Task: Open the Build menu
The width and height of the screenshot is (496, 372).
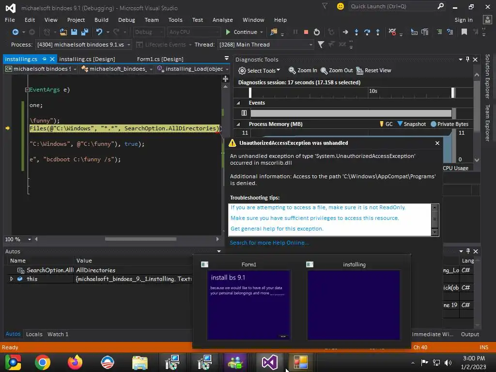Action: [101, 19]
